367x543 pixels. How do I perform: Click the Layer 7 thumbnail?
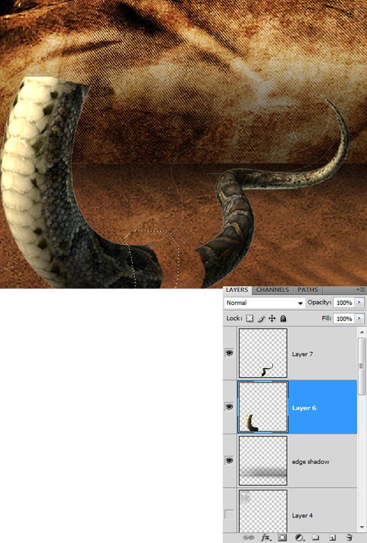[x=263, y=353]
